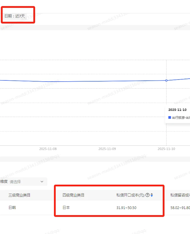
Task: Click the 私信留资成本 column header
Action: [x=180, y=195]
